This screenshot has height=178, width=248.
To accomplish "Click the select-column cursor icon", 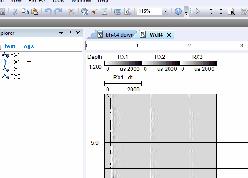I will pos(231,12).
